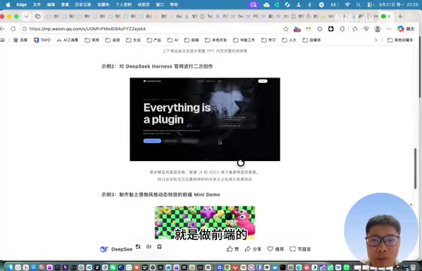Open a new tab with plus button
Screen dimensions: 422x271
[400, 17]
